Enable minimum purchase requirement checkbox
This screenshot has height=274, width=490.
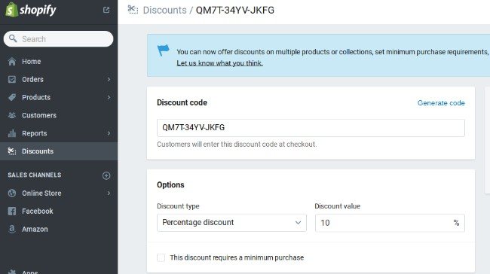(x=161, y=257)
